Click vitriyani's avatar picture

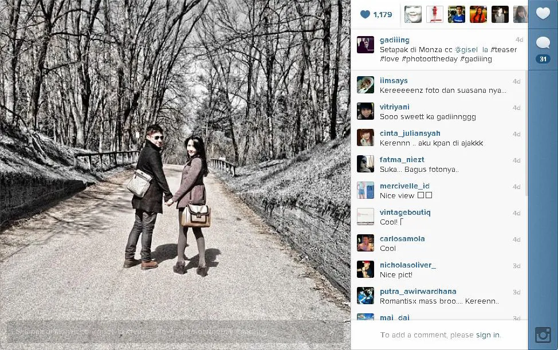[x=366, y=111]
